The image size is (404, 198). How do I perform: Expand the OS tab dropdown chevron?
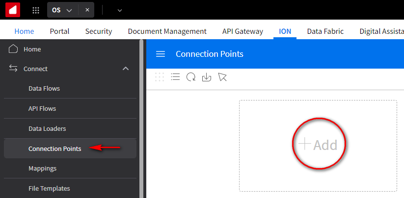click(x=69, y=10)
